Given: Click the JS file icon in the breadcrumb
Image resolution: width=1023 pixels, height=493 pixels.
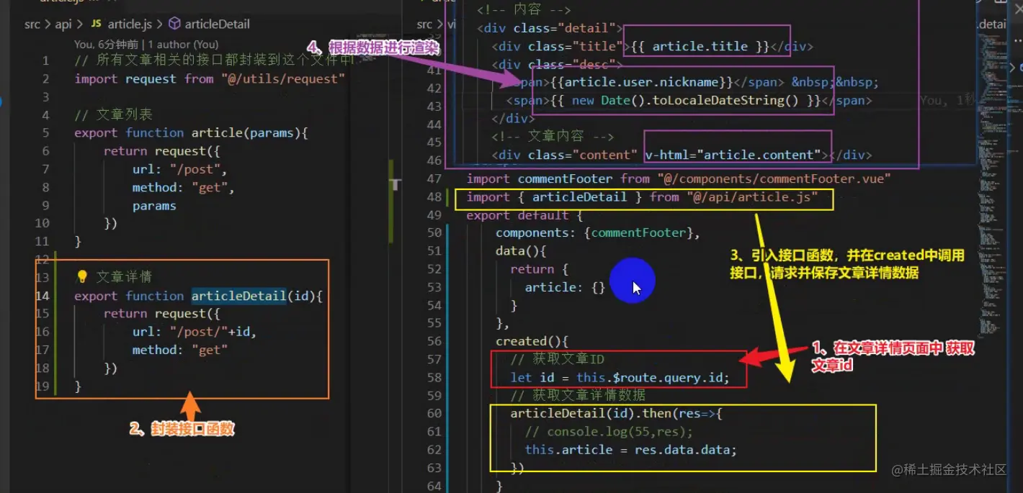Looking at the screenshot, I should click(x=97, y=24).
